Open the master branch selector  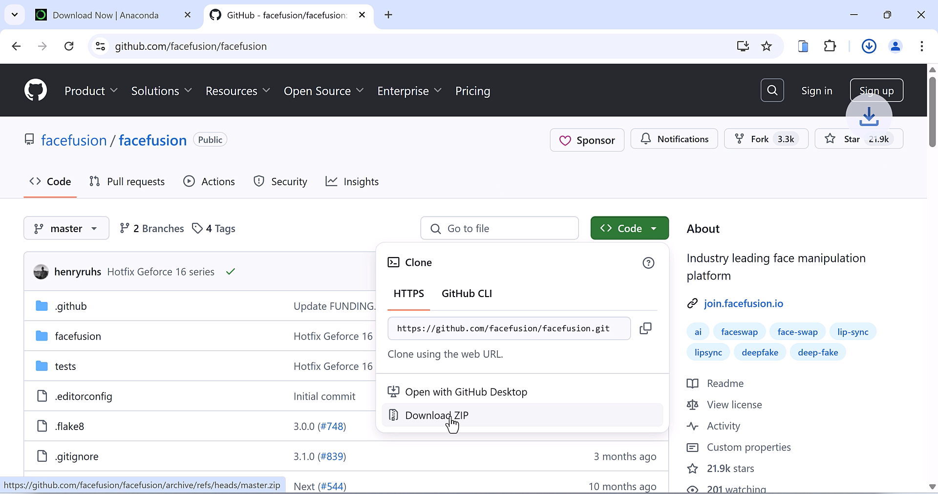(66, 228)
